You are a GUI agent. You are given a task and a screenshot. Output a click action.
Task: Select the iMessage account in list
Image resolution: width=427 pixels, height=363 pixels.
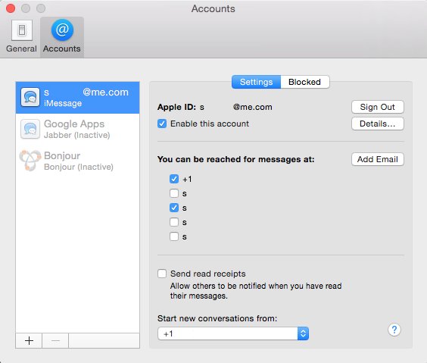(x=78, y=98)
